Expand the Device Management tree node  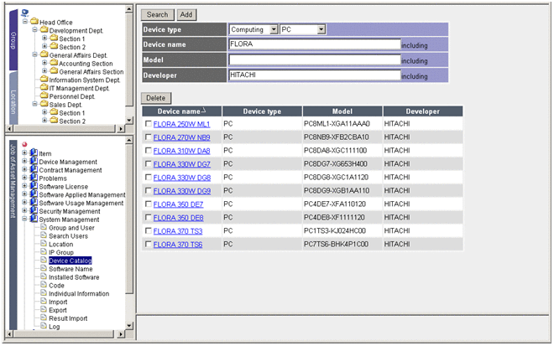point(24,162)
